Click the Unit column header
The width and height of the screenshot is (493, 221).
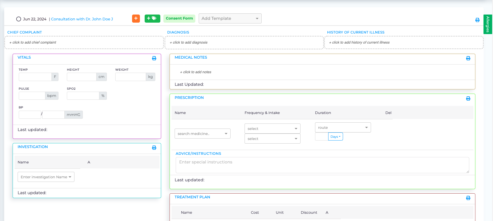[280, 213]
